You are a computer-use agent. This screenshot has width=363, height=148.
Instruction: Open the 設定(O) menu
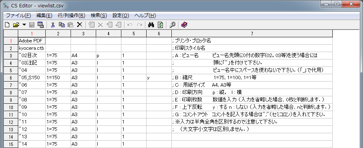point(121,16)
